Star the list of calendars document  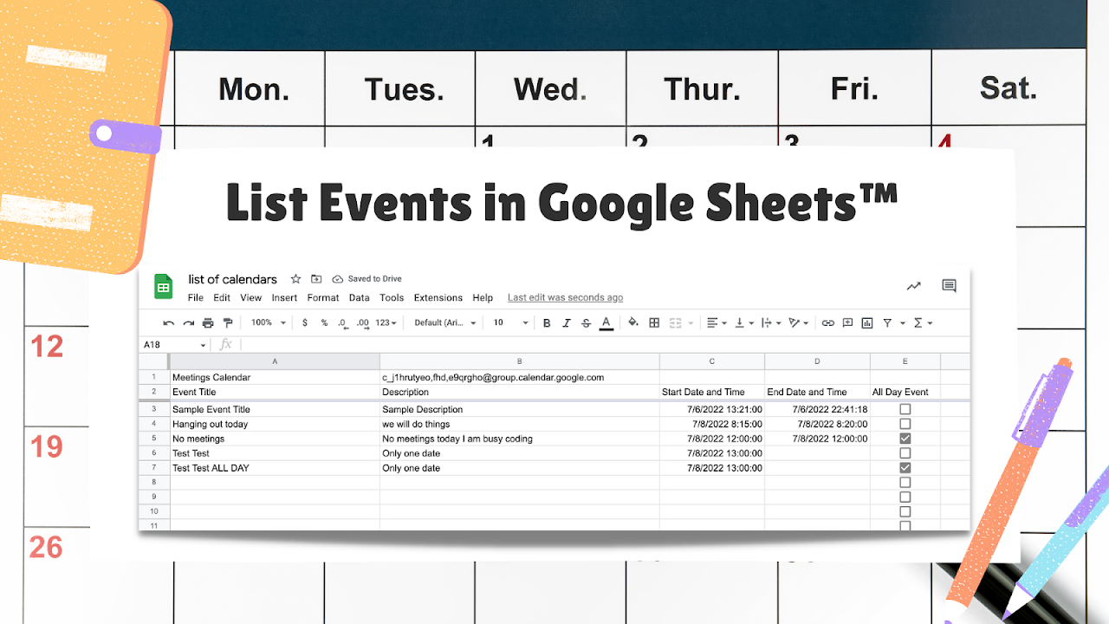tap(295, 279)
